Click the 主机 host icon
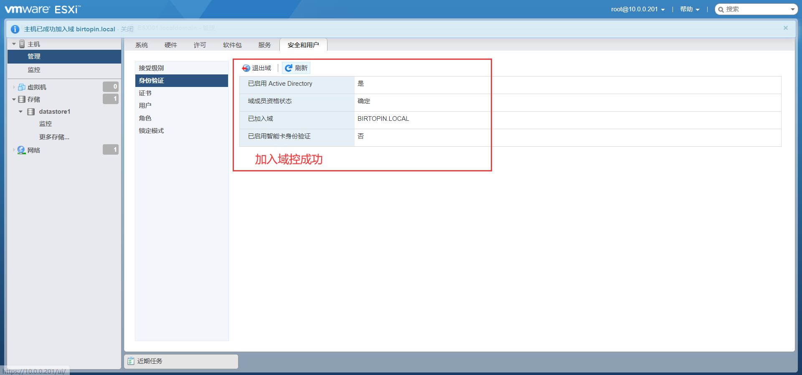The height and width of the screenshot is (375, 802). click(x=22, y=44)
